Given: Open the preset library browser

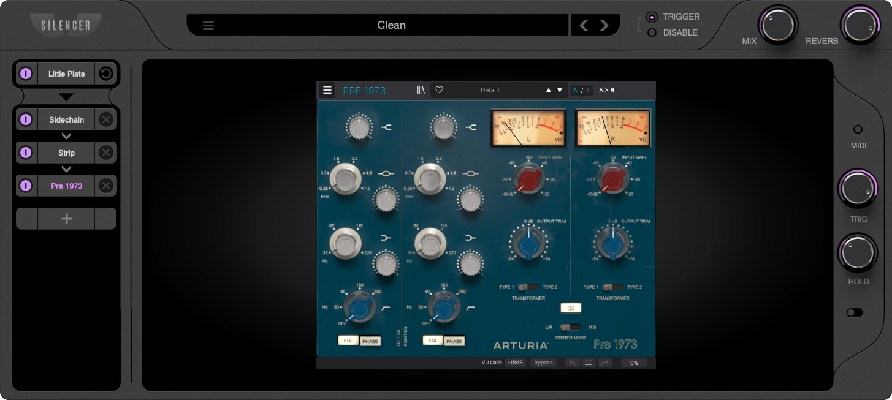Looking at the screenshot, I should tap(421, 90).
